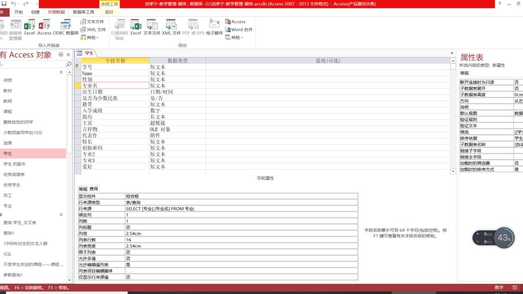Import from Access database icon
The image size is (523, 294).
(x=44, y=27)
